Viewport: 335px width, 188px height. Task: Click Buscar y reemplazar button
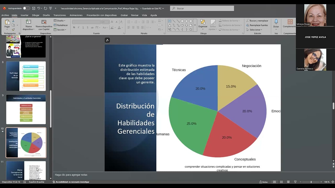(257, 21)
